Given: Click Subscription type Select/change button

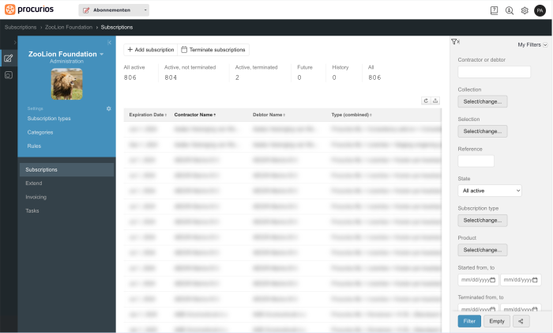Looking at the screenshot, I should [483, 221].
